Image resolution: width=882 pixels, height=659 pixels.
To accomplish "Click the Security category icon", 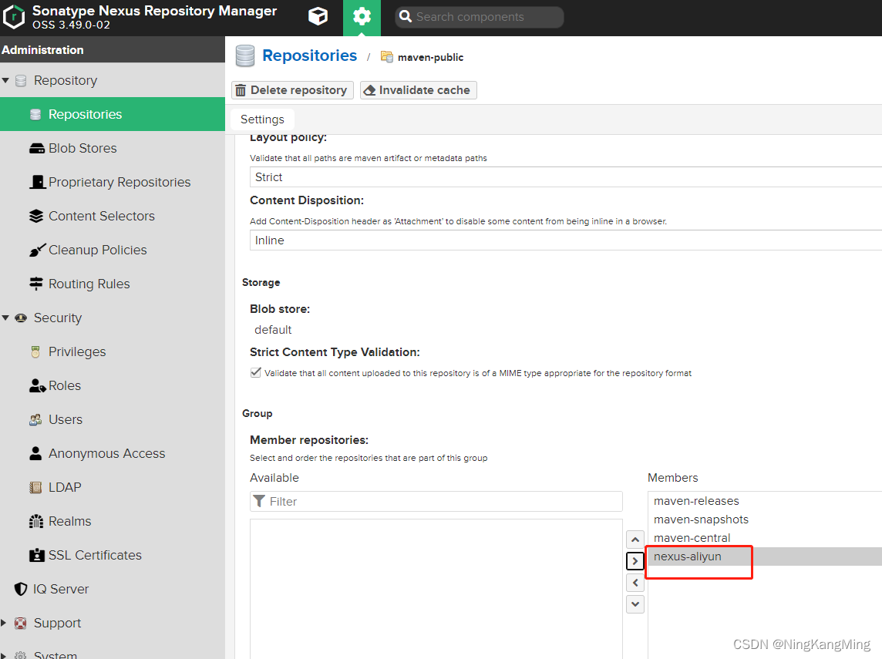I will (21, 318).
